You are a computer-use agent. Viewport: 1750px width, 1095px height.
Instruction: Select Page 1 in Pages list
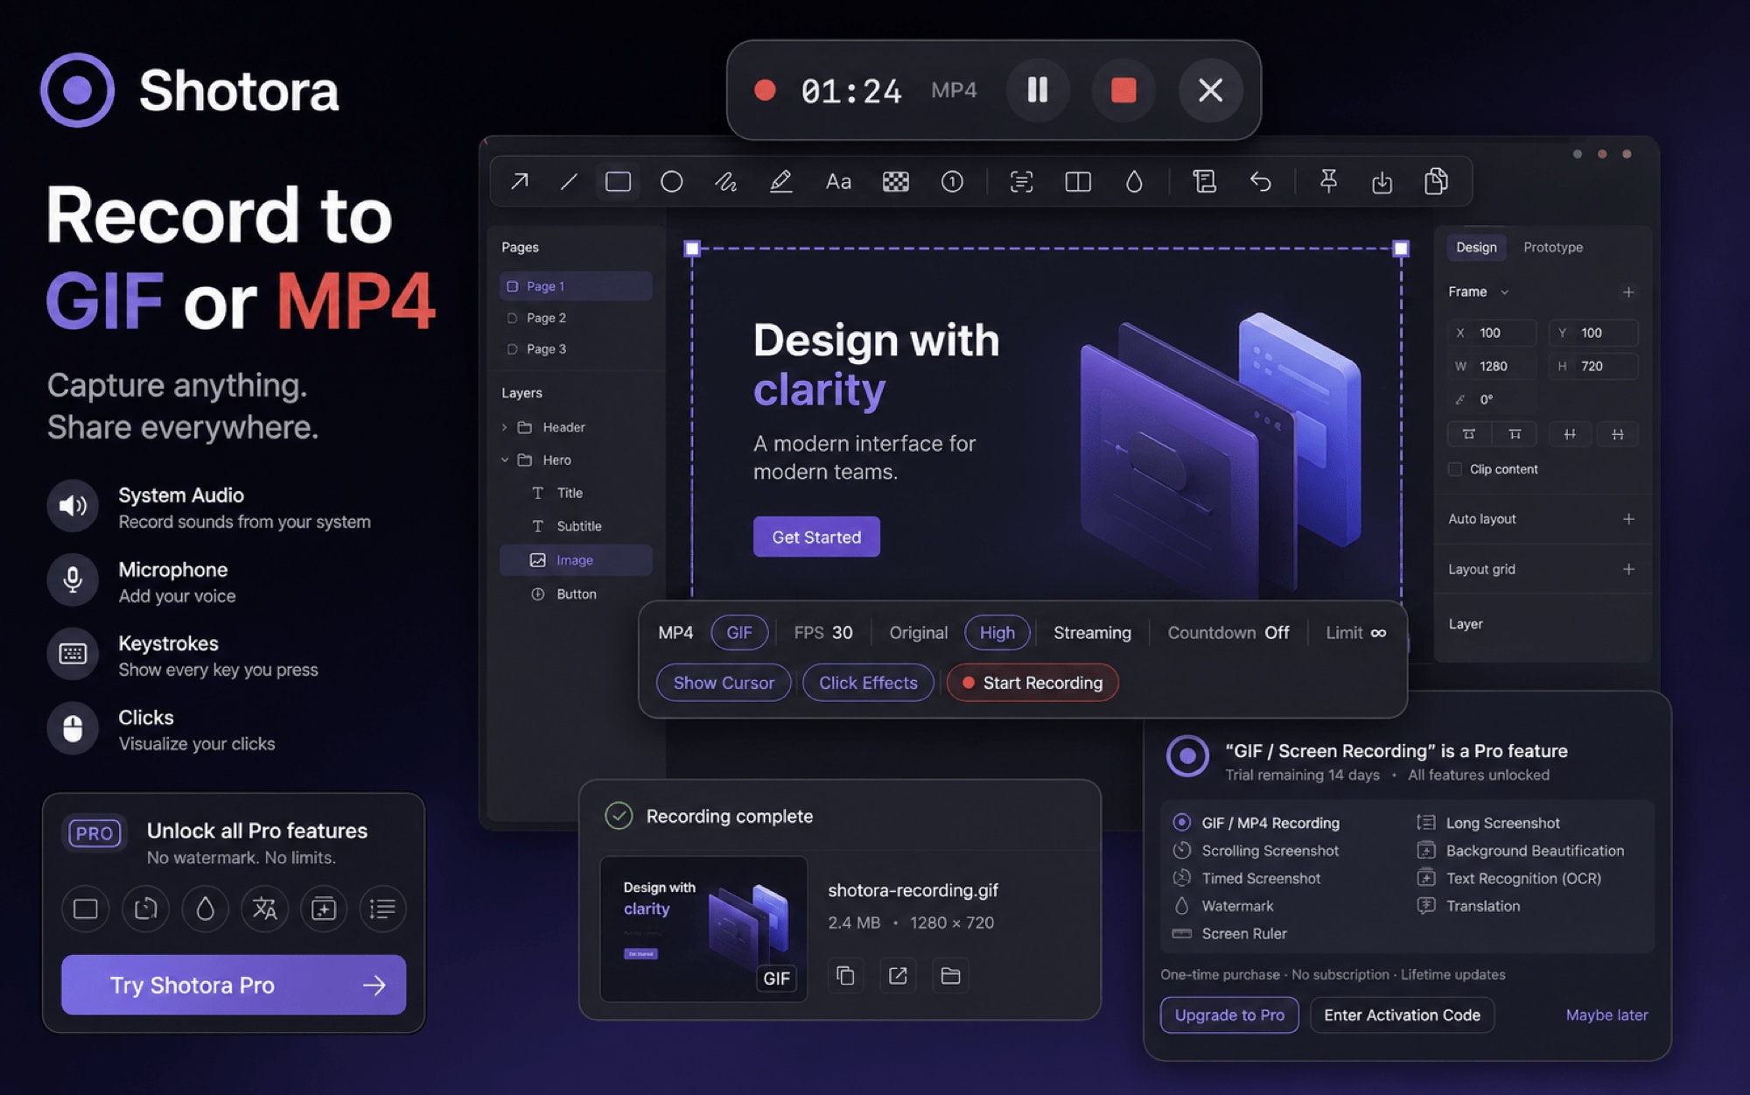(x=576, y=286)
